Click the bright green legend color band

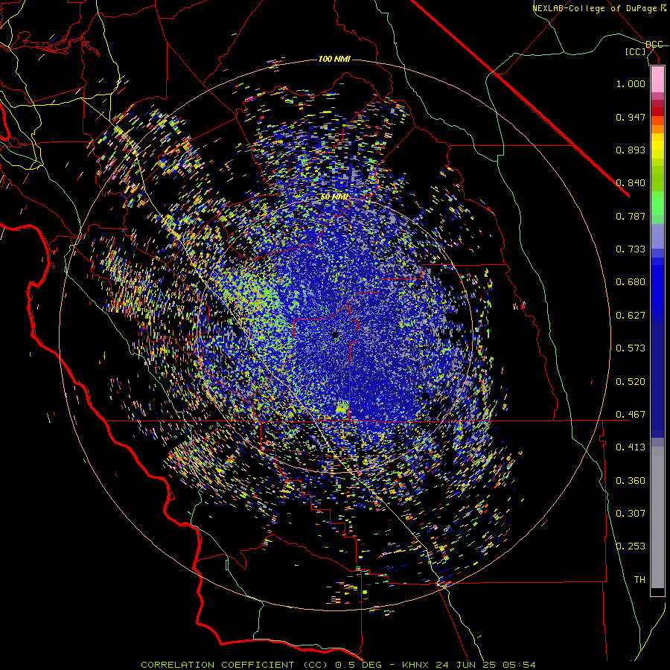point(657,203)
